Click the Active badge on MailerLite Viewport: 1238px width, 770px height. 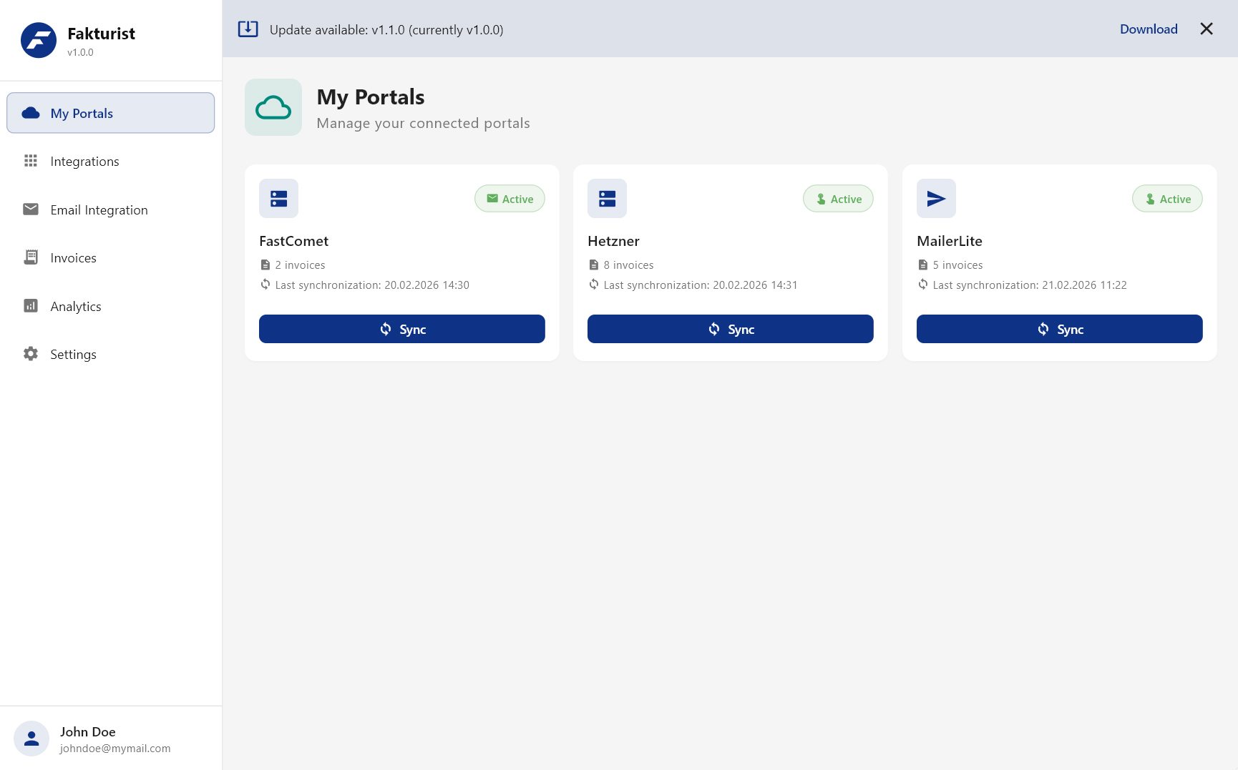(1166, 199)
